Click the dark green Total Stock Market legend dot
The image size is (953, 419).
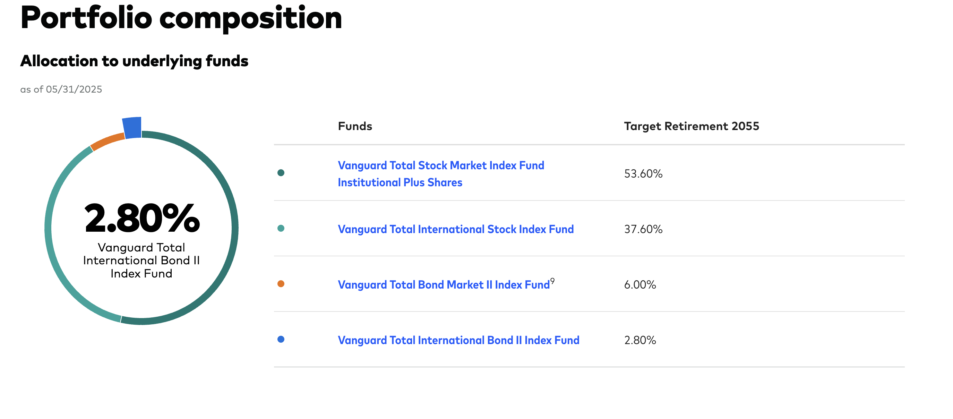(281, 173)
